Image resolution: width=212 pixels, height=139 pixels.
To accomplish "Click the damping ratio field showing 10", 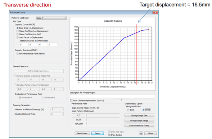I will (x=34, y=80).
